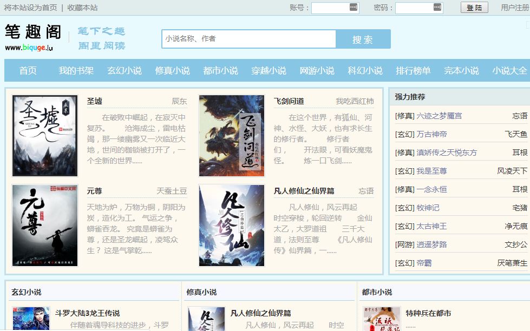
Task: Open 小说大全 navigation tab
Action: 509,71
